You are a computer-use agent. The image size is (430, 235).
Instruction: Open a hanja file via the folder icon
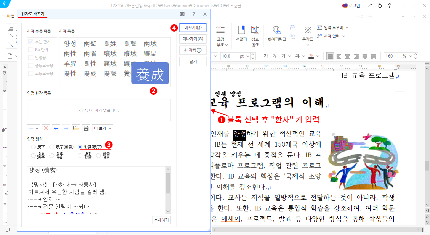pyautogui.click(x=76, y=128)
